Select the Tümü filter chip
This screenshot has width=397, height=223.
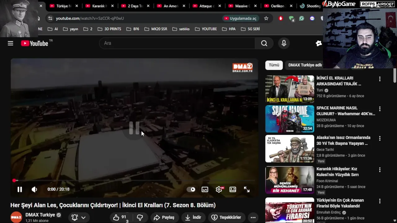click(x=274, y=65)
